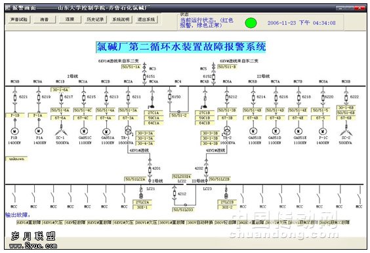This screenshot has height=253, width=370.
Task: Select the 50/51-2 relay label
Action: pyautogui.click(x=179, y=115)
